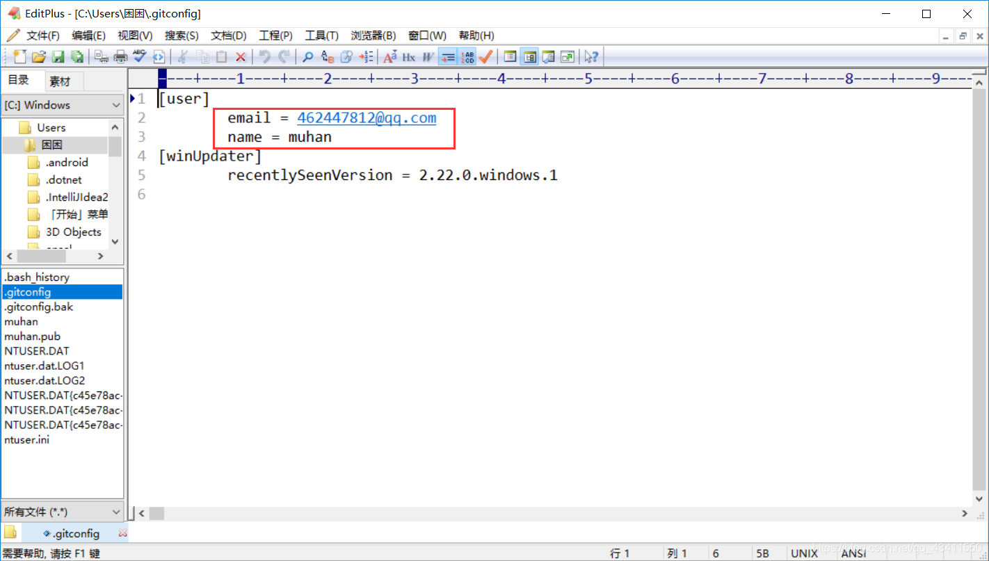Open the 工程(P) menu
989x561 pixels.
click(x=275, y=35)
